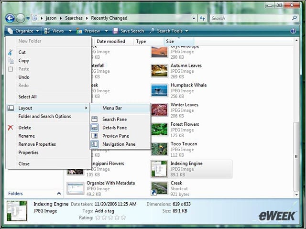Viewport: 306px width, 229px height.
Task: Select the Autumn Leaves thumbnail
Action: click(x=159, y=71)
